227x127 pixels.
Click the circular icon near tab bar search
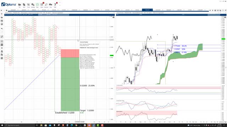(x=223, y=10)
